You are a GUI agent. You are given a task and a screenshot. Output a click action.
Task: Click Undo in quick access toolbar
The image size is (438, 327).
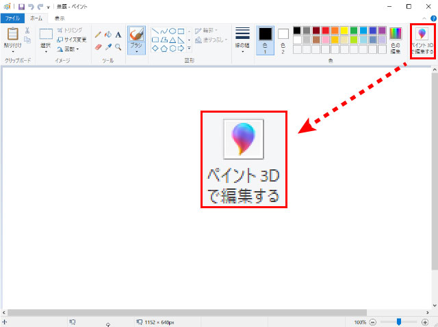tap(31, 7)
